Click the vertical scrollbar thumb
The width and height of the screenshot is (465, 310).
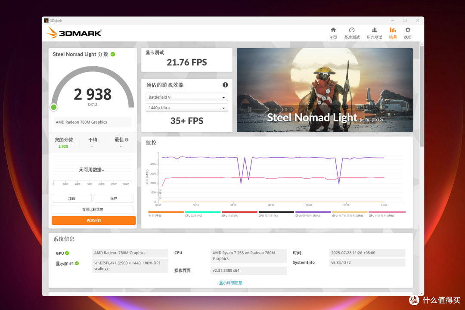click(x=422, y=96)
